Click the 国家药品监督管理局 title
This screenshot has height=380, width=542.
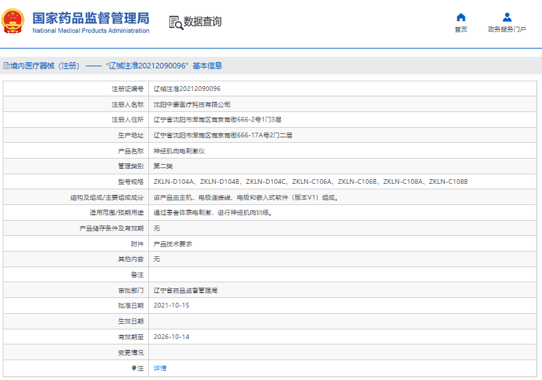[x=91, y=18]
